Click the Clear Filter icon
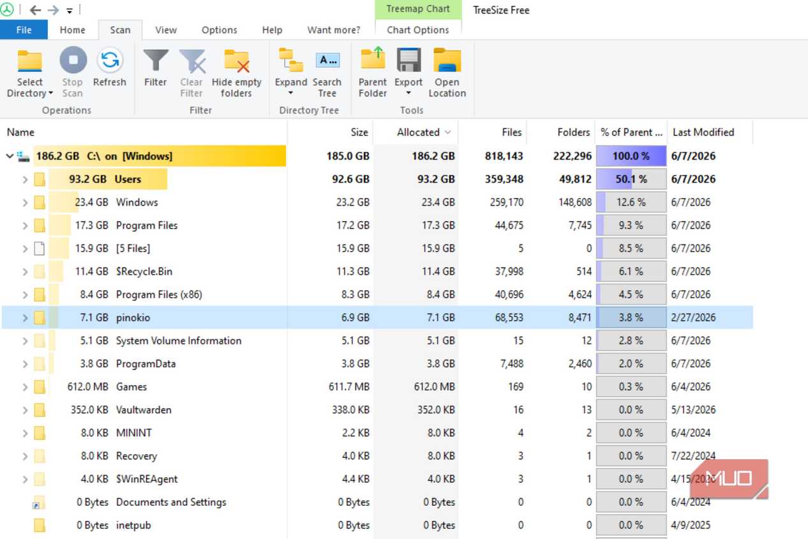This screenshot has height=539, width=808. click(191, 61)
